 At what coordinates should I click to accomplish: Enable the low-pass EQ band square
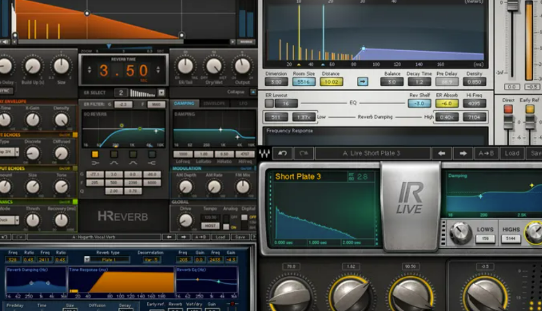click(152, 154)
